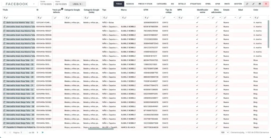
Task: Switch to the GESTIÓN tab
Action: (238, 4)
